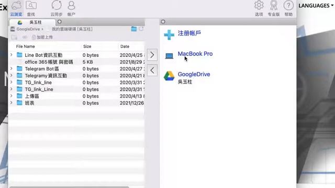
Task: Open the 选项 settings gear
Action: (x=259, y=8)
